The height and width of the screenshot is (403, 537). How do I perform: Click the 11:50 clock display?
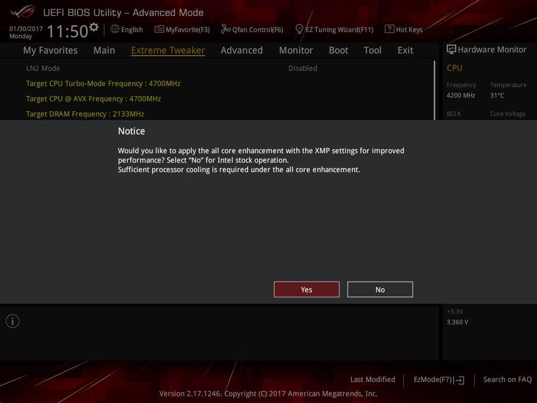(x=68, y=31)
